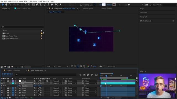Viewport: 177px width, 99px height.
Task: Switch to Types of Keyframes timeline tab
Action: coord(13,70)
